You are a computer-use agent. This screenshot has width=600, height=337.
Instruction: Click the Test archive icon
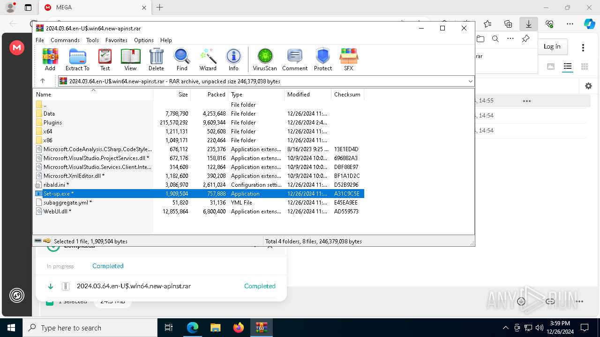105,59
